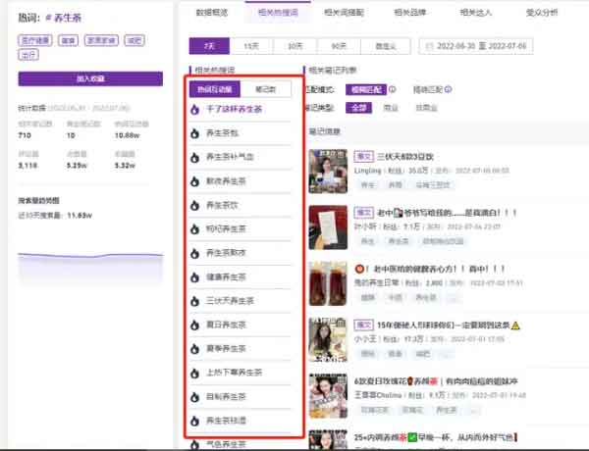
Task: Click flame icon beside 夏季养生茶
Action: point(194,349)
